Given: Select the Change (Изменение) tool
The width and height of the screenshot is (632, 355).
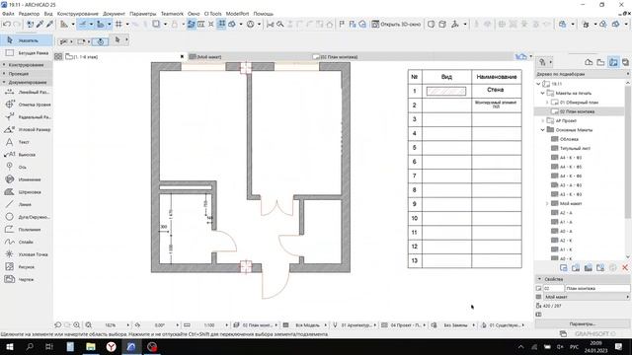Looking at the screenshot, I should (x=27, y=179).
